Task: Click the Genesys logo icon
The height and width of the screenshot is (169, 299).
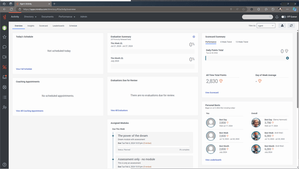Action: click(5, 17)
